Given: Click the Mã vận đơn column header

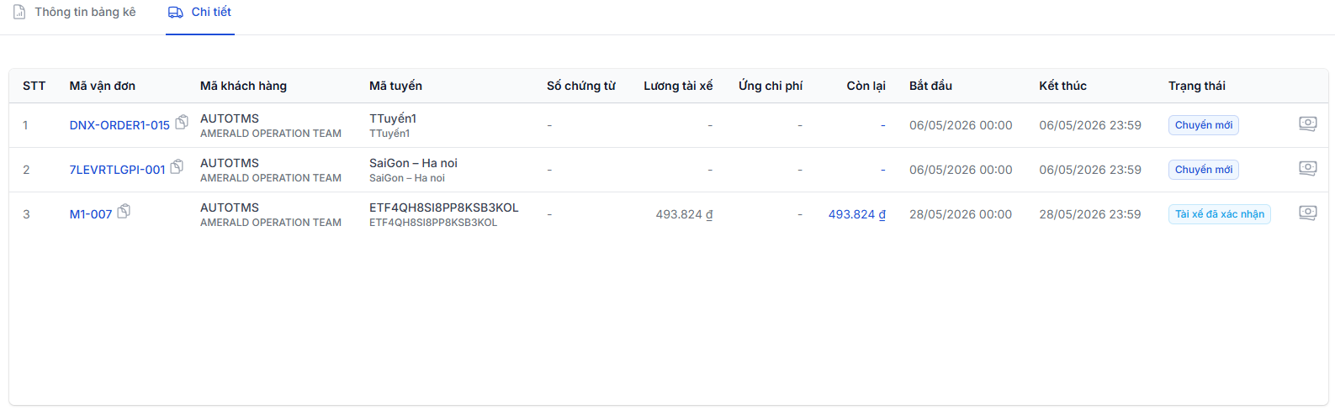Looking at the screenshot, I should 103,86.
